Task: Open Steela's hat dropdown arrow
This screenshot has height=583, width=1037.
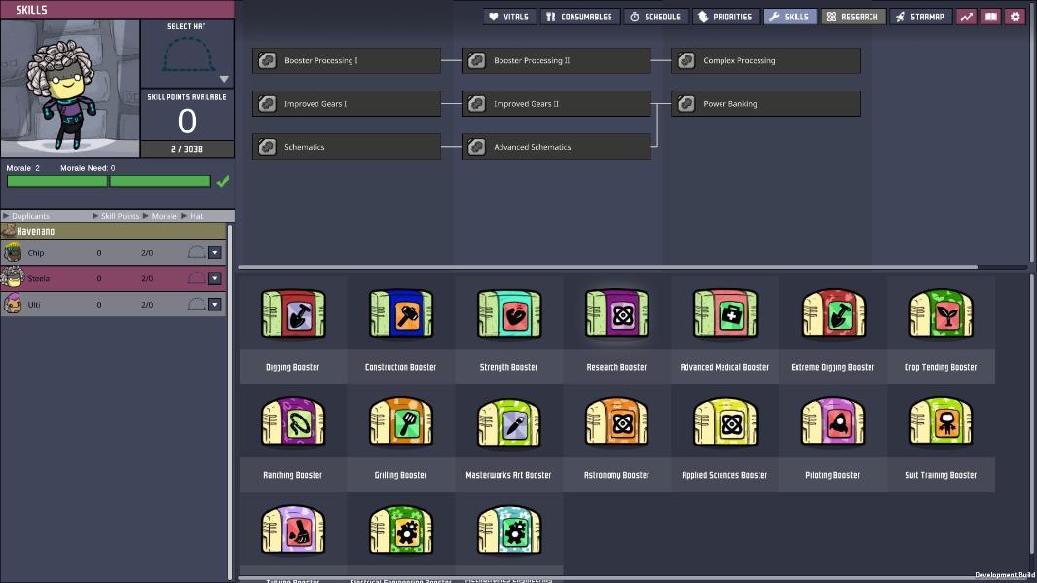Action: click(215, 278)
